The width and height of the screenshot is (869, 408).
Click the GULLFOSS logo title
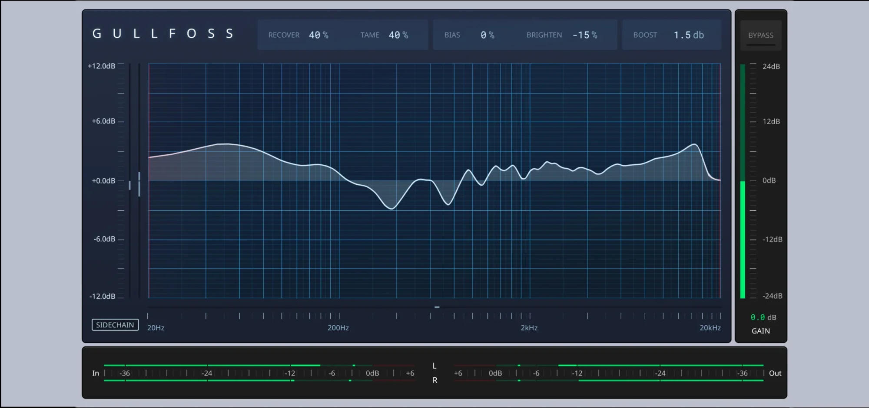[x=163, y=34]
